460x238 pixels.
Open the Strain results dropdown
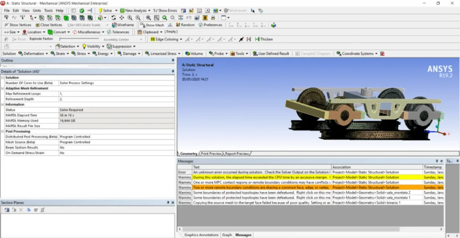coord(68,54)
